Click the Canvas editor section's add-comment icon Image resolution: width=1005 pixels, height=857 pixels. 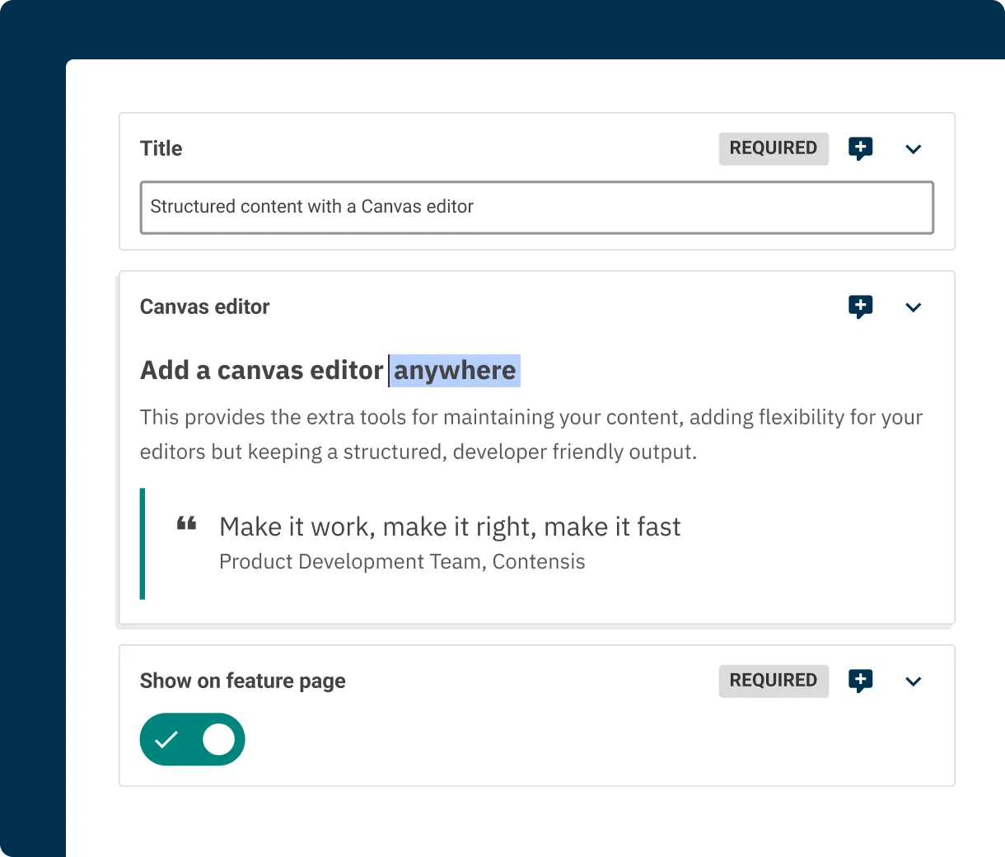[860, 307]
